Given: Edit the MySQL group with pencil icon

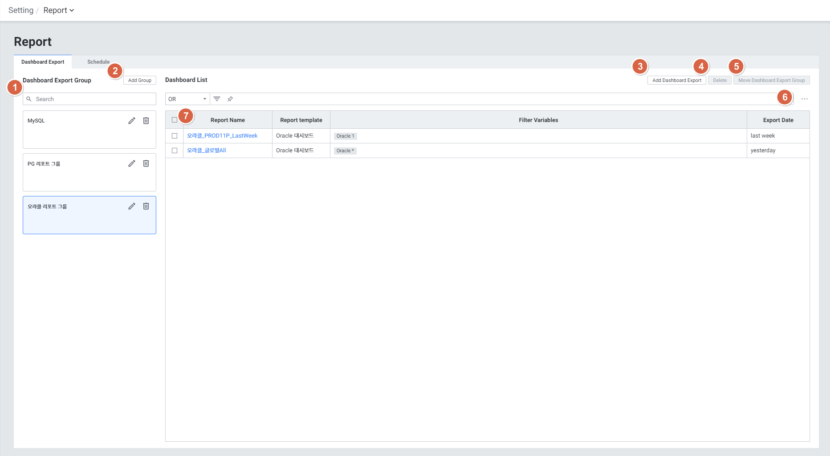Looking at the screenshot, I should pyautogui.click(x=131, y=121).
